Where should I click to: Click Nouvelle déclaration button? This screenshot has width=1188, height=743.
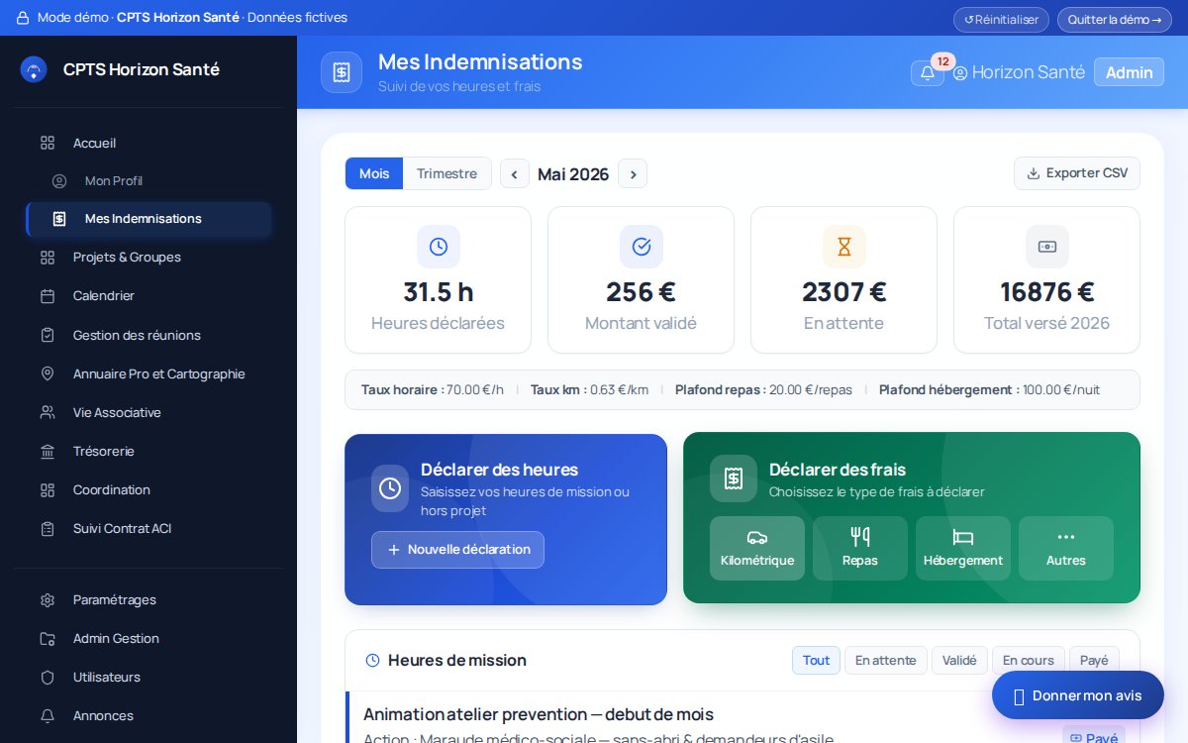coord(457,550)
